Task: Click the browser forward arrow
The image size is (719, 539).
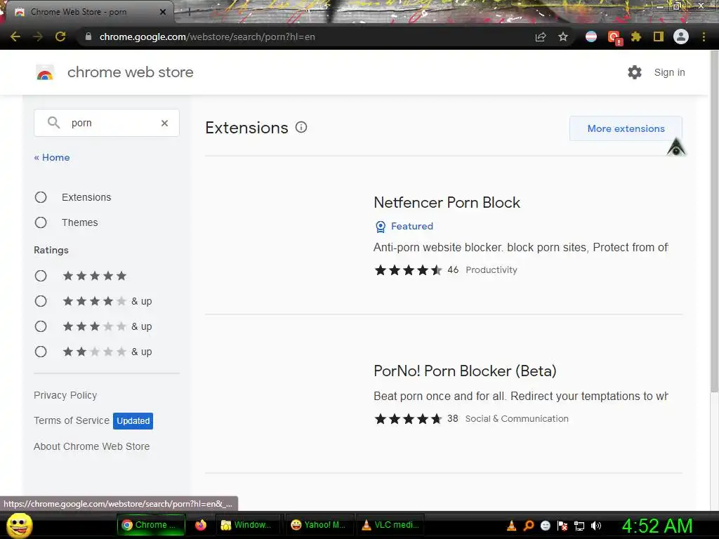Action: (38, 36)
